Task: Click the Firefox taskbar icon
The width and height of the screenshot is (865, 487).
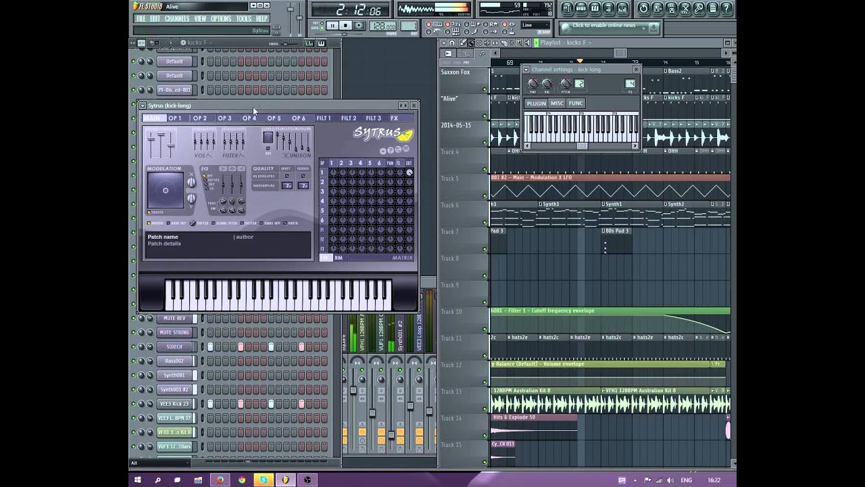Action: point(220,480)
